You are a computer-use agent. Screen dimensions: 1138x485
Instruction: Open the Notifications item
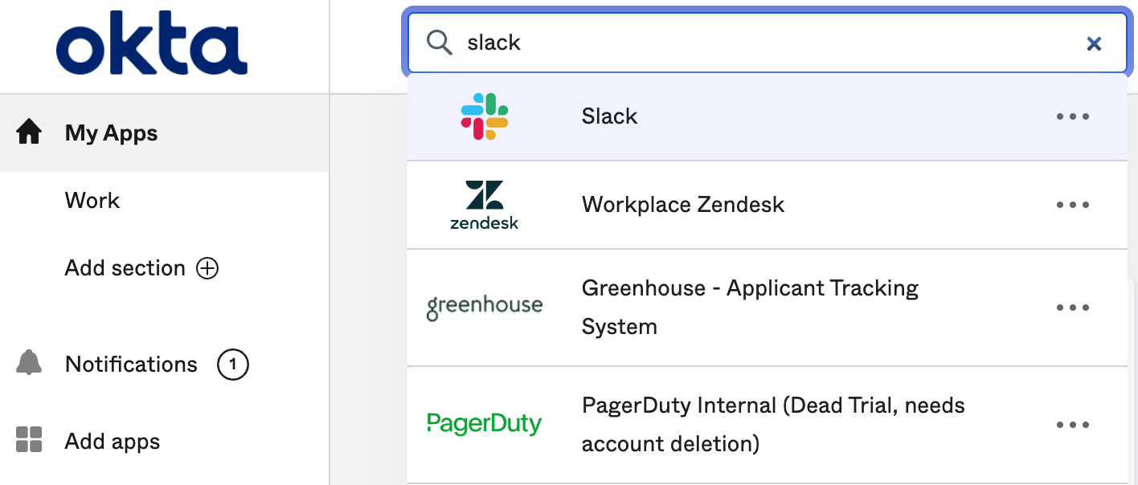coord(131,365)
